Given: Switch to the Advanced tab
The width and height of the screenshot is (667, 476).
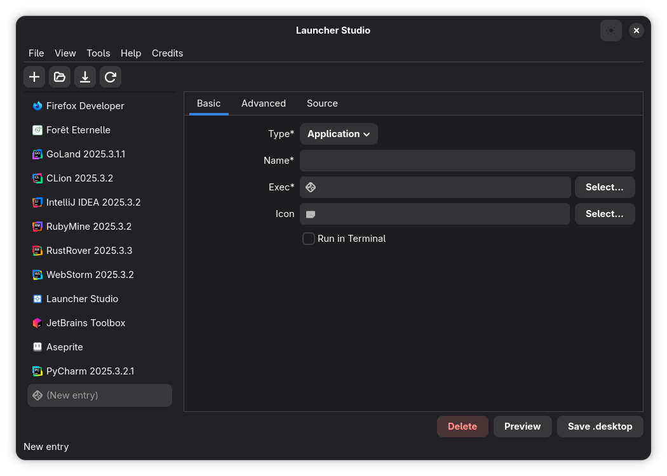Looking at the screenshot, I should (x=264, y=103).
